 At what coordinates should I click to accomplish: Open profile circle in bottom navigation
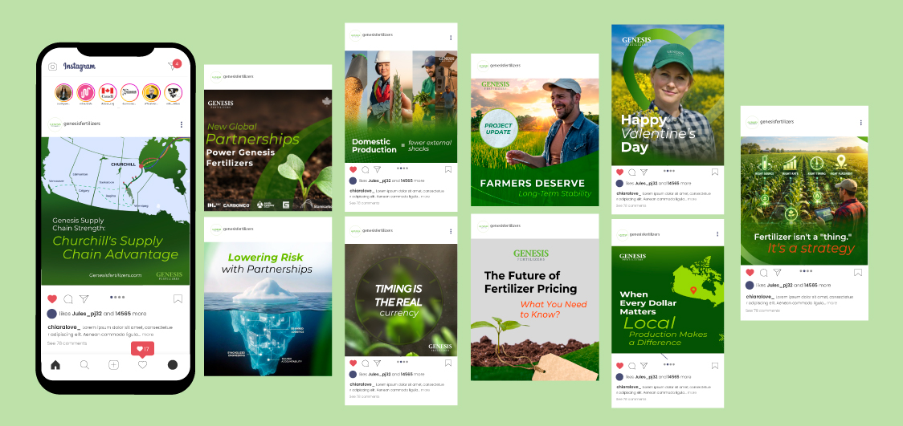coord(172,364)
